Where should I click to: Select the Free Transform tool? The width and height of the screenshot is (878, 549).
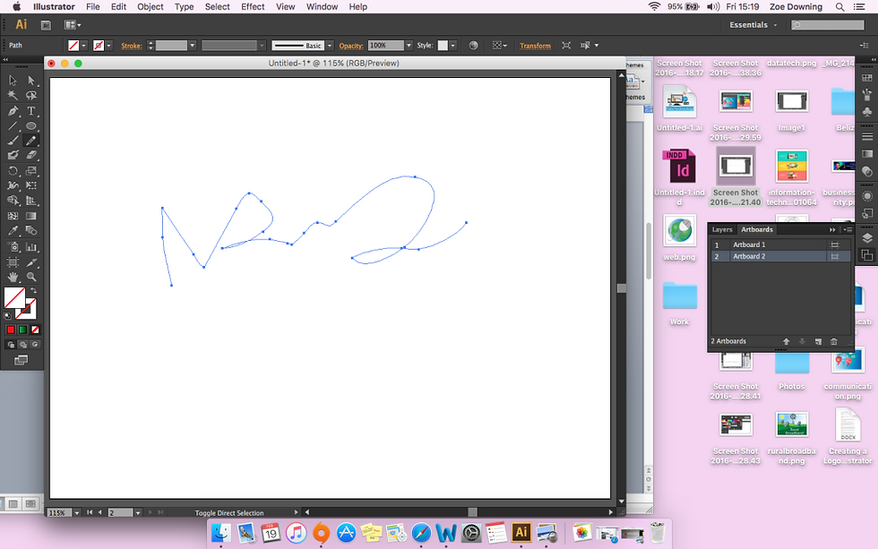(x=31, y=185)
